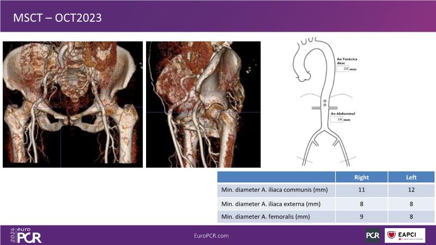This screenshot has width=436, height=245.
Task: Click the euroPCR 2024 logo
Action: (x=26, y=235)
